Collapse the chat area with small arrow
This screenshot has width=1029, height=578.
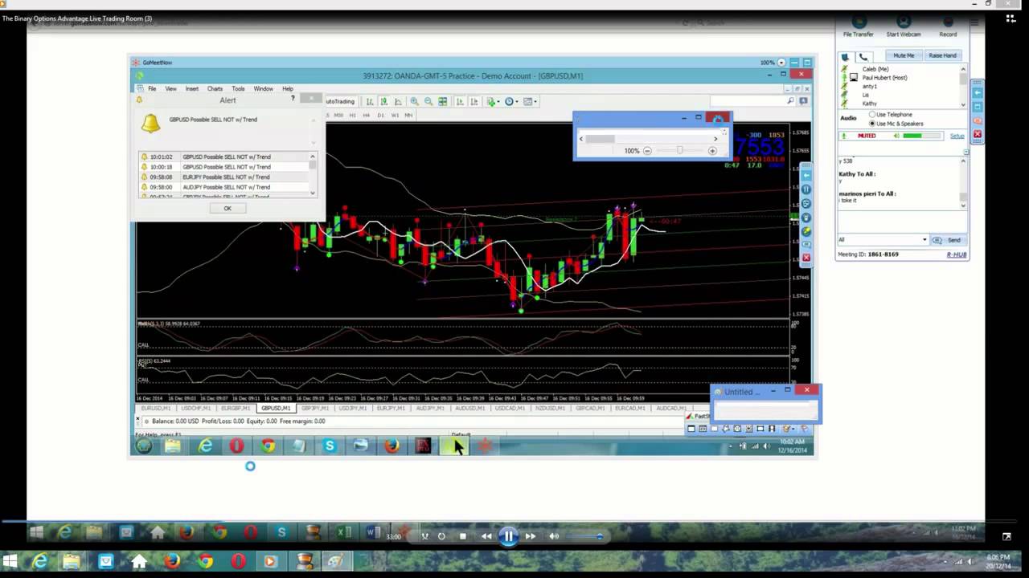(x=966, y=152)
